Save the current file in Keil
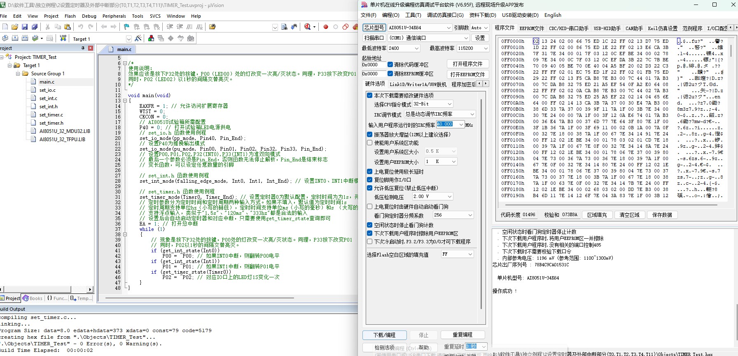The image size is (738, 356). pyautogui.click(x=25, y=27)
